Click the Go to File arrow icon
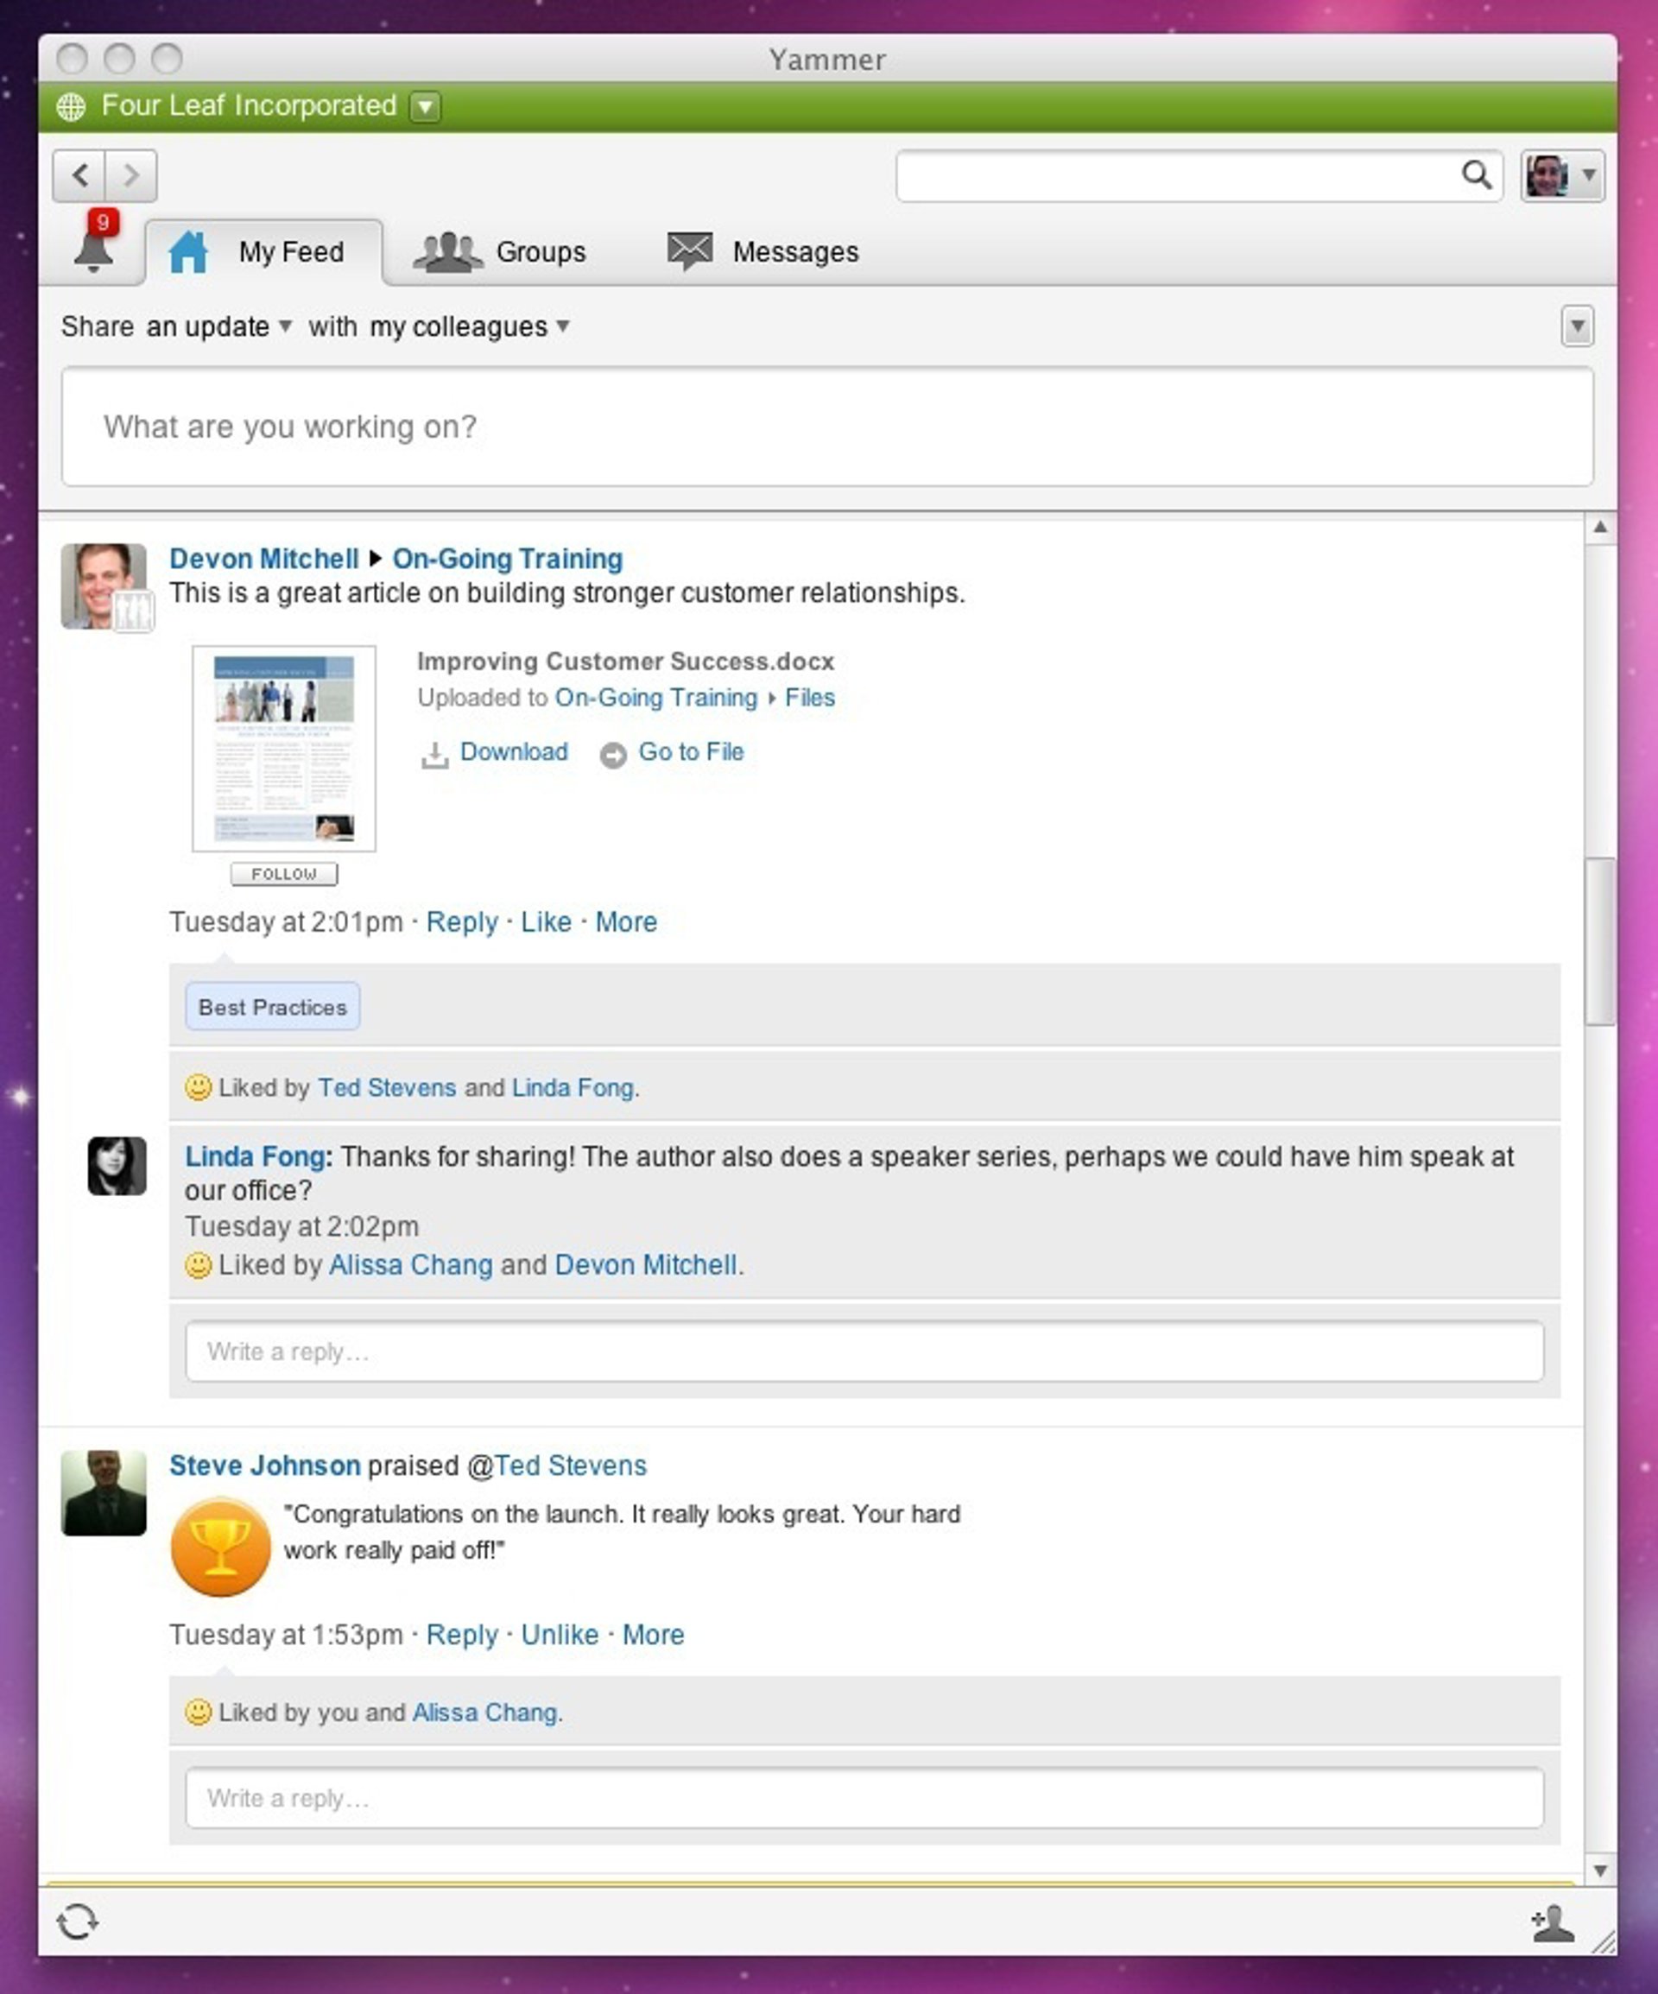1658x1994 pixels. [613, 755]
